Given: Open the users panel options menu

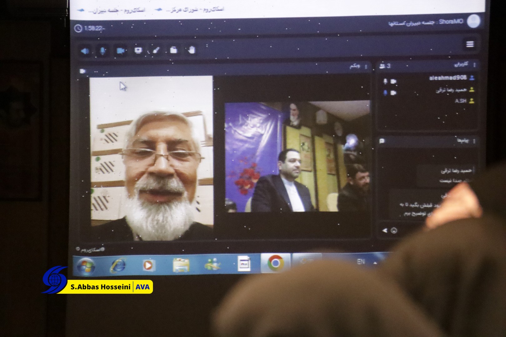Looking at the screenshot, I should click(x=474, y=65).
